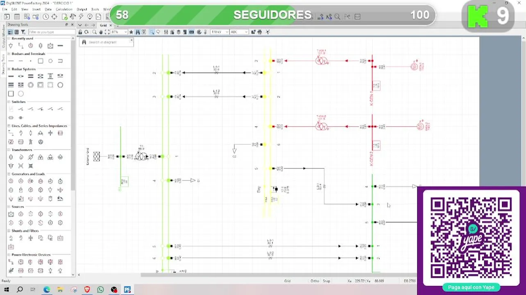526x295 pixels.
Task: Select transformer T1 in the diagram
Action: 142,156
